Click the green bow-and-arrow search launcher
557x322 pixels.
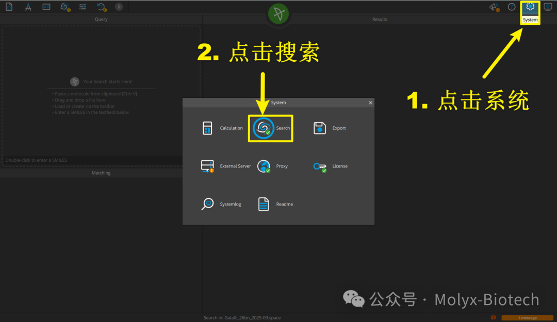click(x=278, y=14)
